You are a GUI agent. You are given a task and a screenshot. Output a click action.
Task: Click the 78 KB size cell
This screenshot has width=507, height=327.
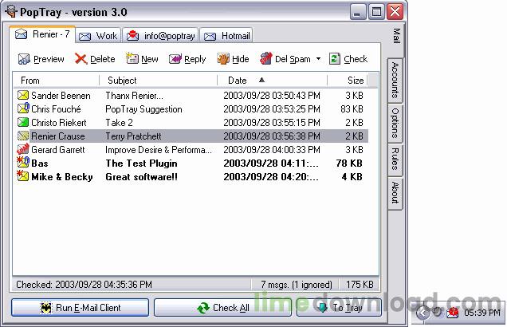point(349,163)
